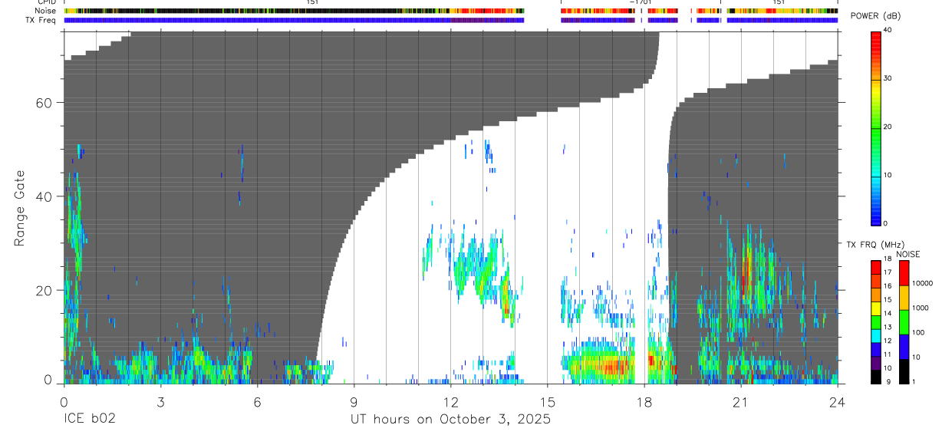Click the "30" label on power scale
The height and width of the screenshot is (435, 942).
tap(888, 78)
